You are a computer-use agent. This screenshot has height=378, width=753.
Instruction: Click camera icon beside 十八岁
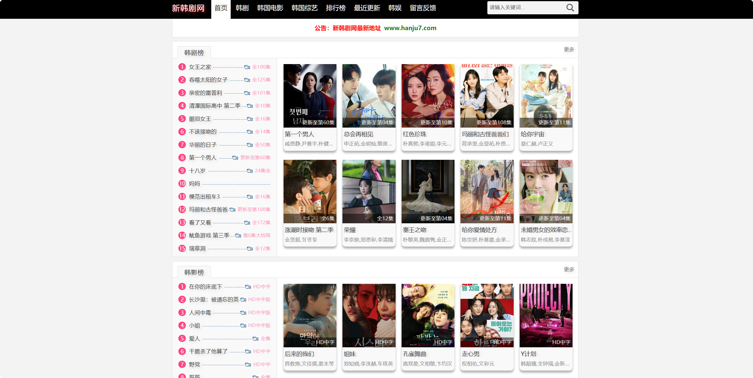[x=250, y=171]
